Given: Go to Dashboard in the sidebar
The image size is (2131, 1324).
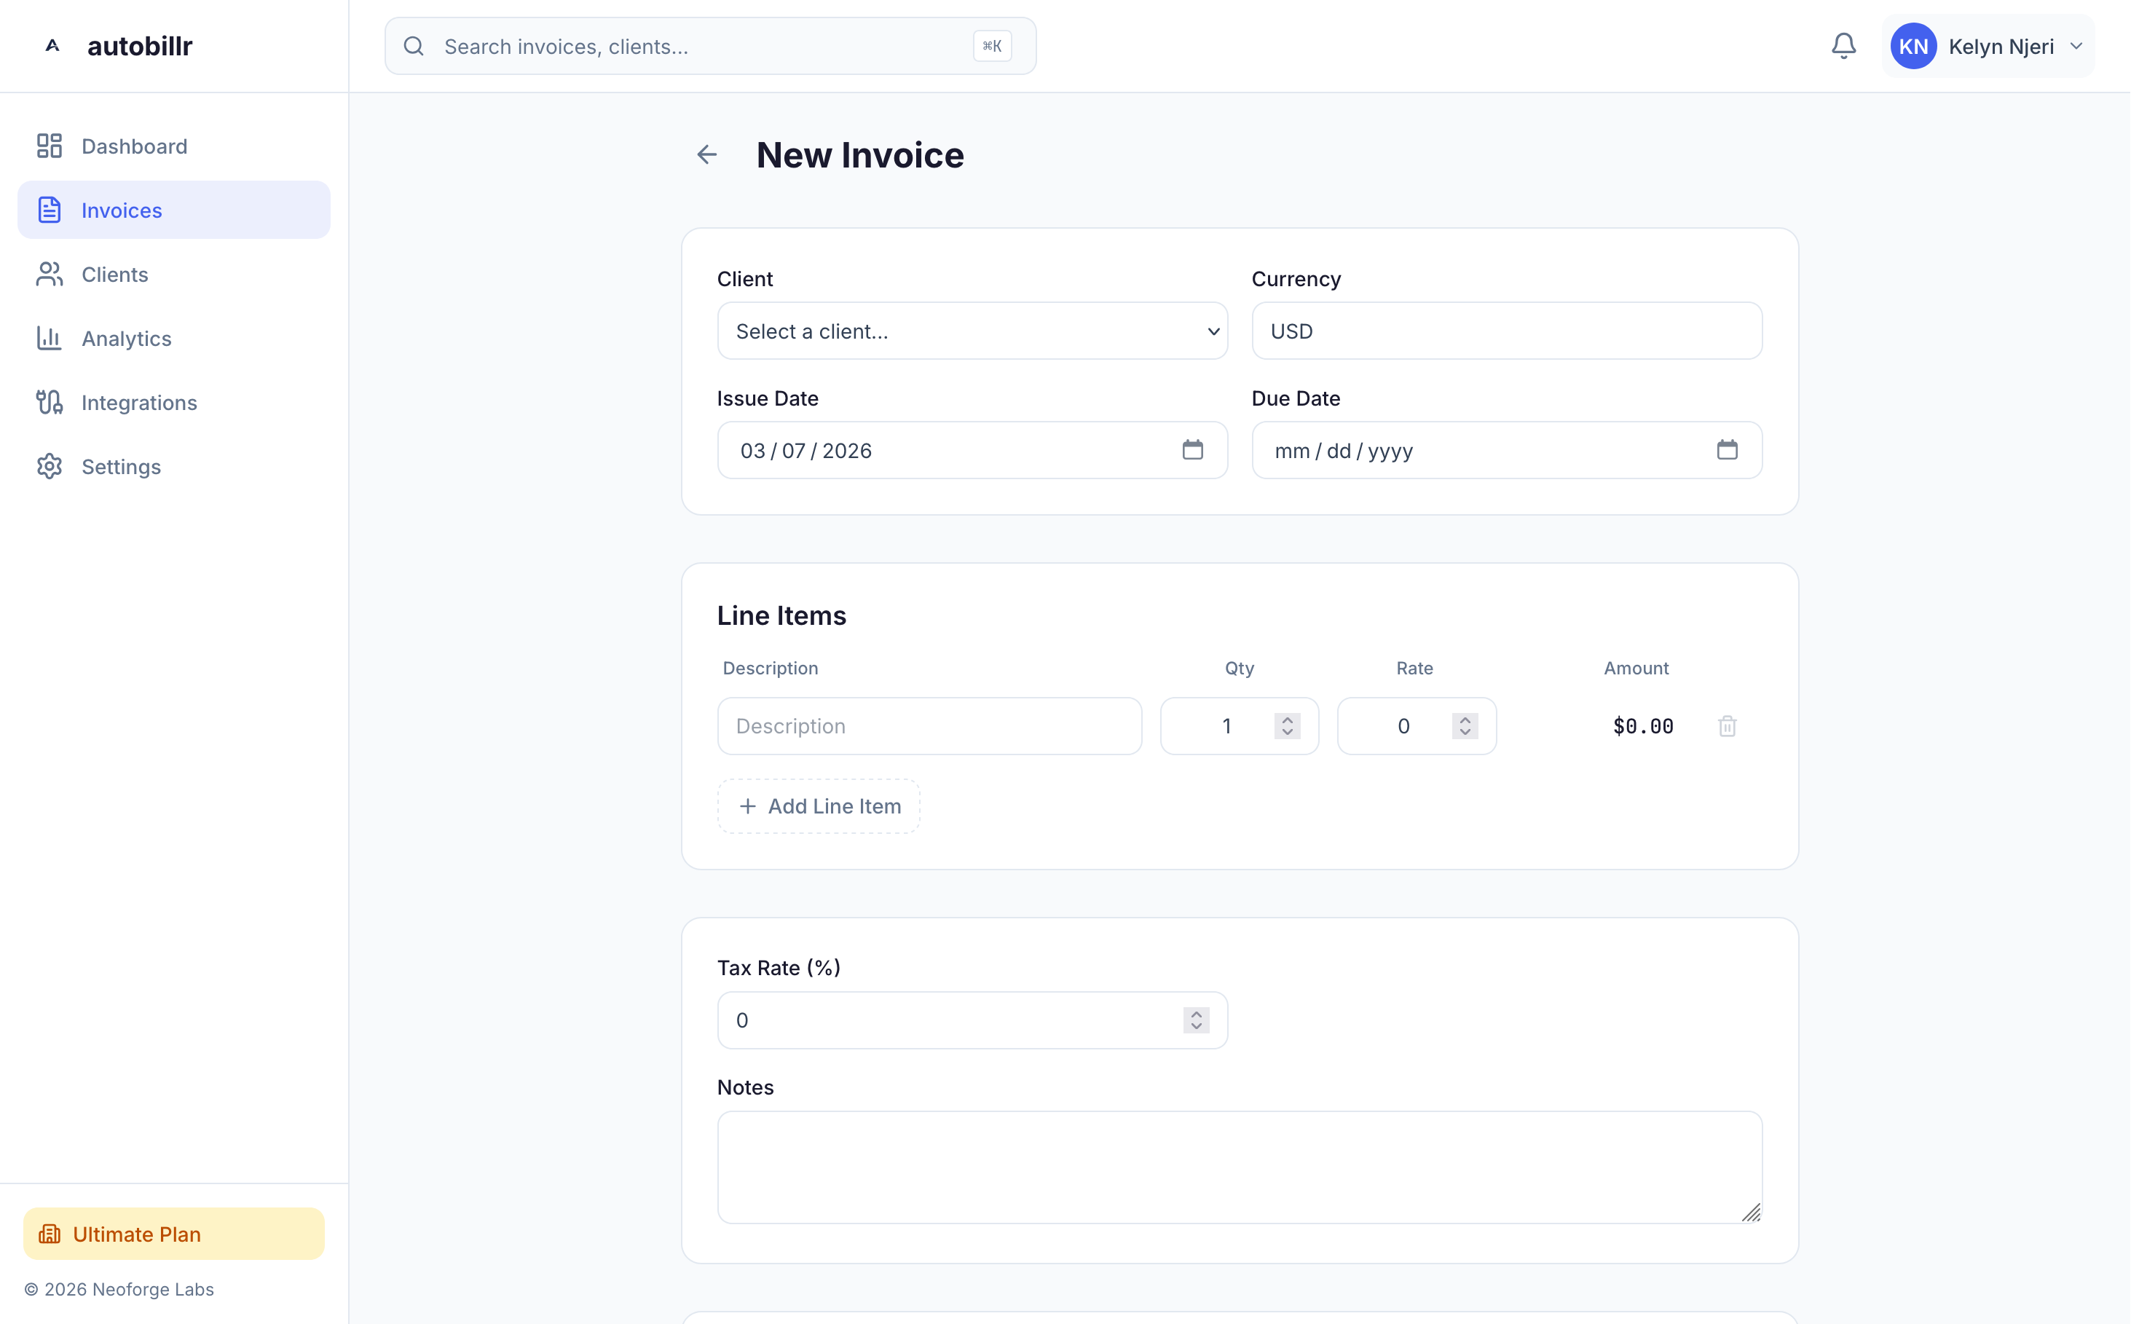Looking at the screenshot, I should click(134, 146).
